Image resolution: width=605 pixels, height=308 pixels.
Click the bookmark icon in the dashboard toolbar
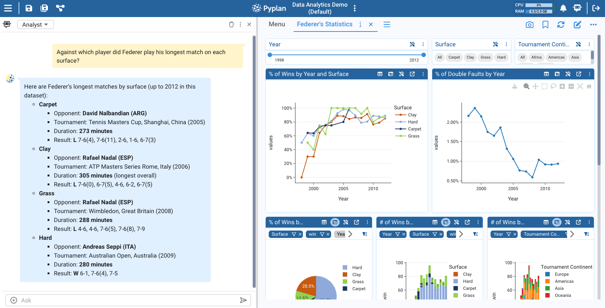click(x=545, y=24)
